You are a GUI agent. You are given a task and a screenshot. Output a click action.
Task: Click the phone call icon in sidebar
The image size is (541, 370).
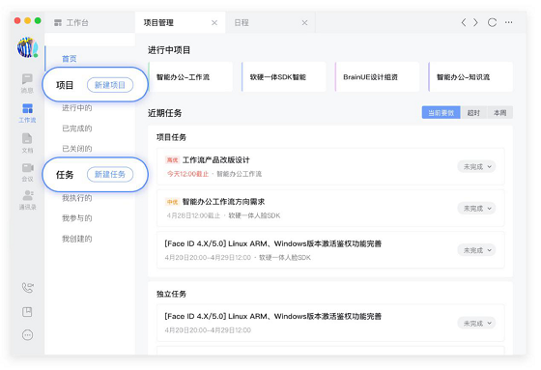point(28,288)
